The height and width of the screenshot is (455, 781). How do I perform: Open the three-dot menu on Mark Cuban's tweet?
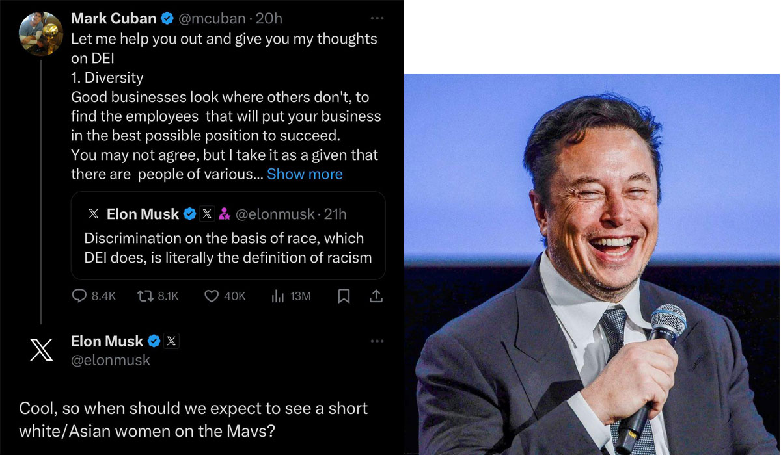[377, 18]
